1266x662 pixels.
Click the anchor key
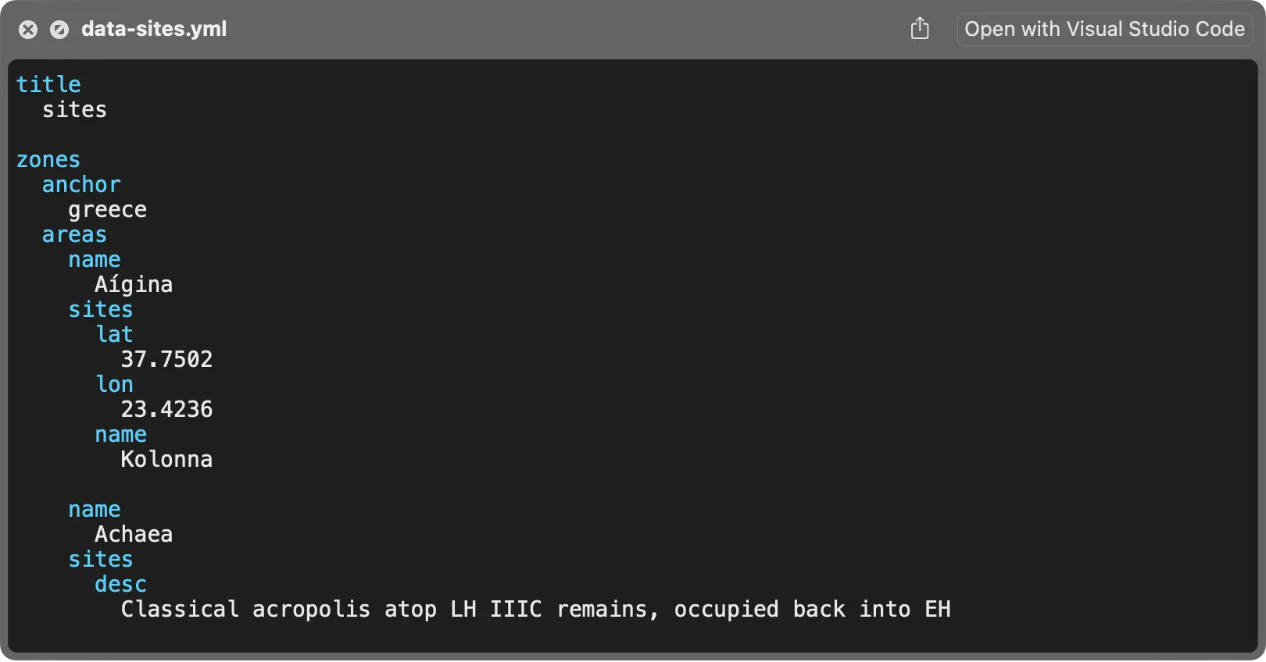coord(81,184)
